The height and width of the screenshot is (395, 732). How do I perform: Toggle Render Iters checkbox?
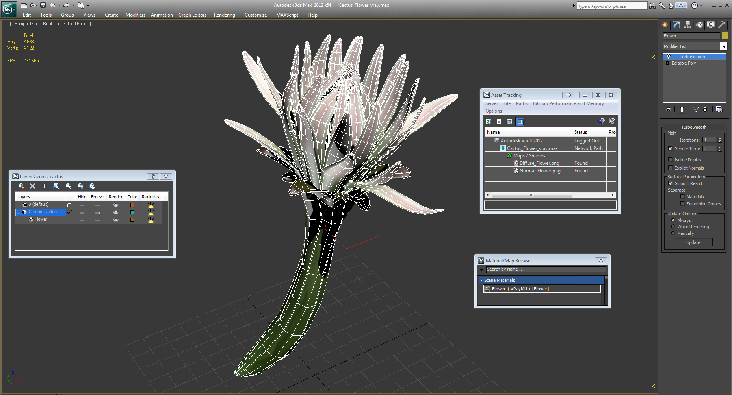[x=670, y=149]
